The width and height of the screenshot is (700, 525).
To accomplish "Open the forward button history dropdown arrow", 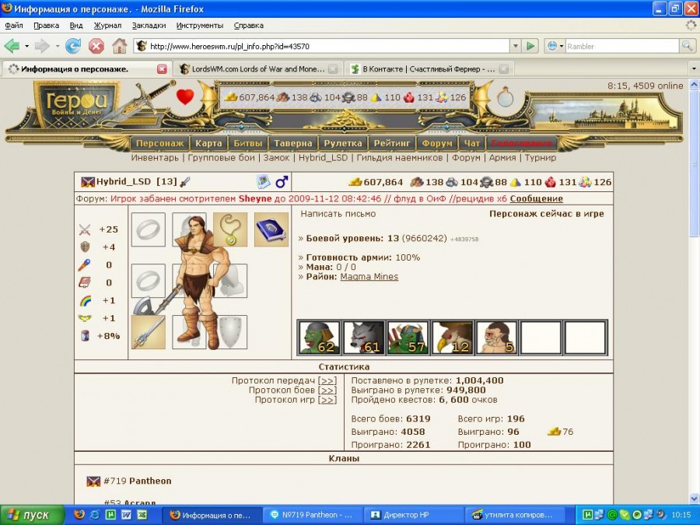I will (57, 46).
